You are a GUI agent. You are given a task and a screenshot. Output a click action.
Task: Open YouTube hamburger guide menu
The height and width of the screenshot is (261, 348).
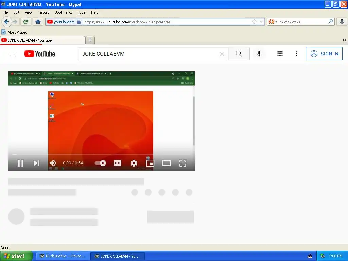coord(12,54)
